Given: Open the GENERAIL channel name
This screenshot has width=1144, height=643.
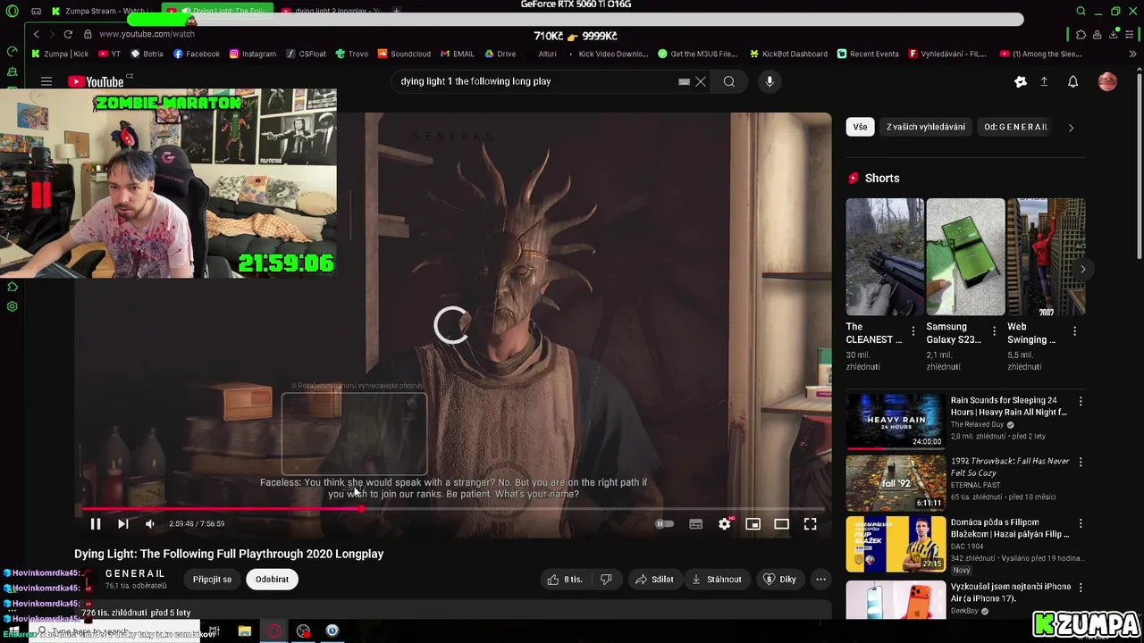Looking at the screenshot, I should tap(135, 573).
